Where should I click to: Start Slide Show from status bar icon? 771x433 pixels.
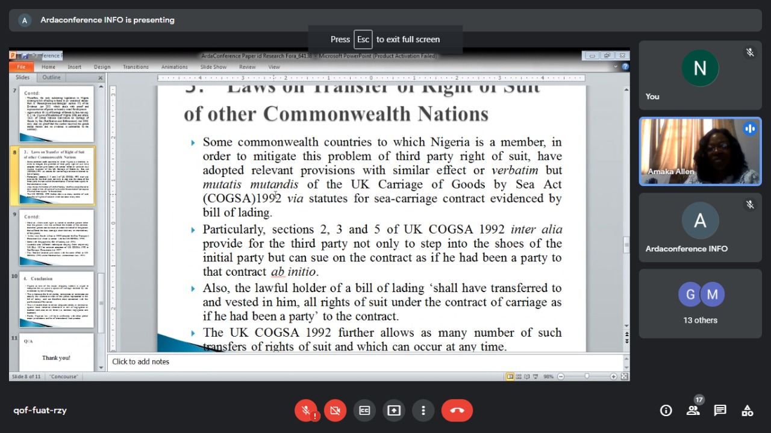(x=534, y=376)
